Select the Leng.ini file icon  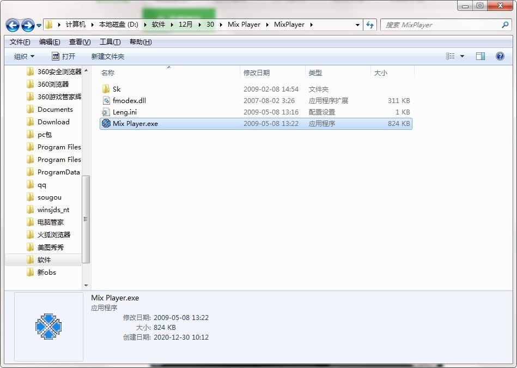[x=106, y=112]
